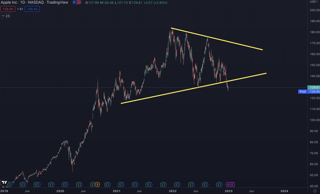The width and height of the screenshot is (320, 194).
Task: Expand the 23 indicators collapse arrow
Action: 3,16
